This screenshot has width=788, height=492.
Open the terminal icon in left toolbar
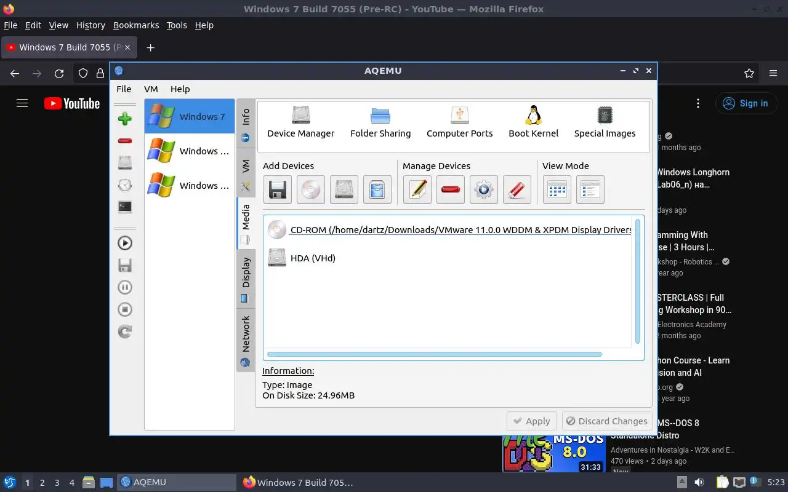(x=125, y=207)
